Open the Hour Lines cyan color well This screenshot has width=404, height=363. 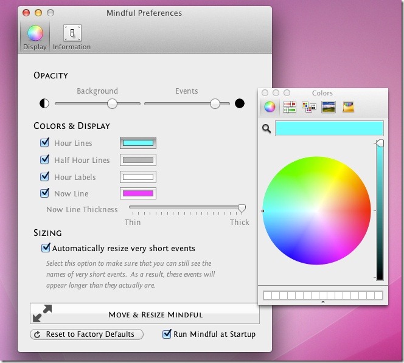click(138, 143)
